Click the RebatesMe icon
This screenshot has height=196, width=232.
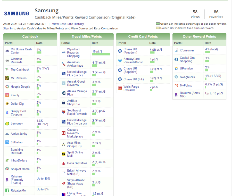[x=7, y=190]
